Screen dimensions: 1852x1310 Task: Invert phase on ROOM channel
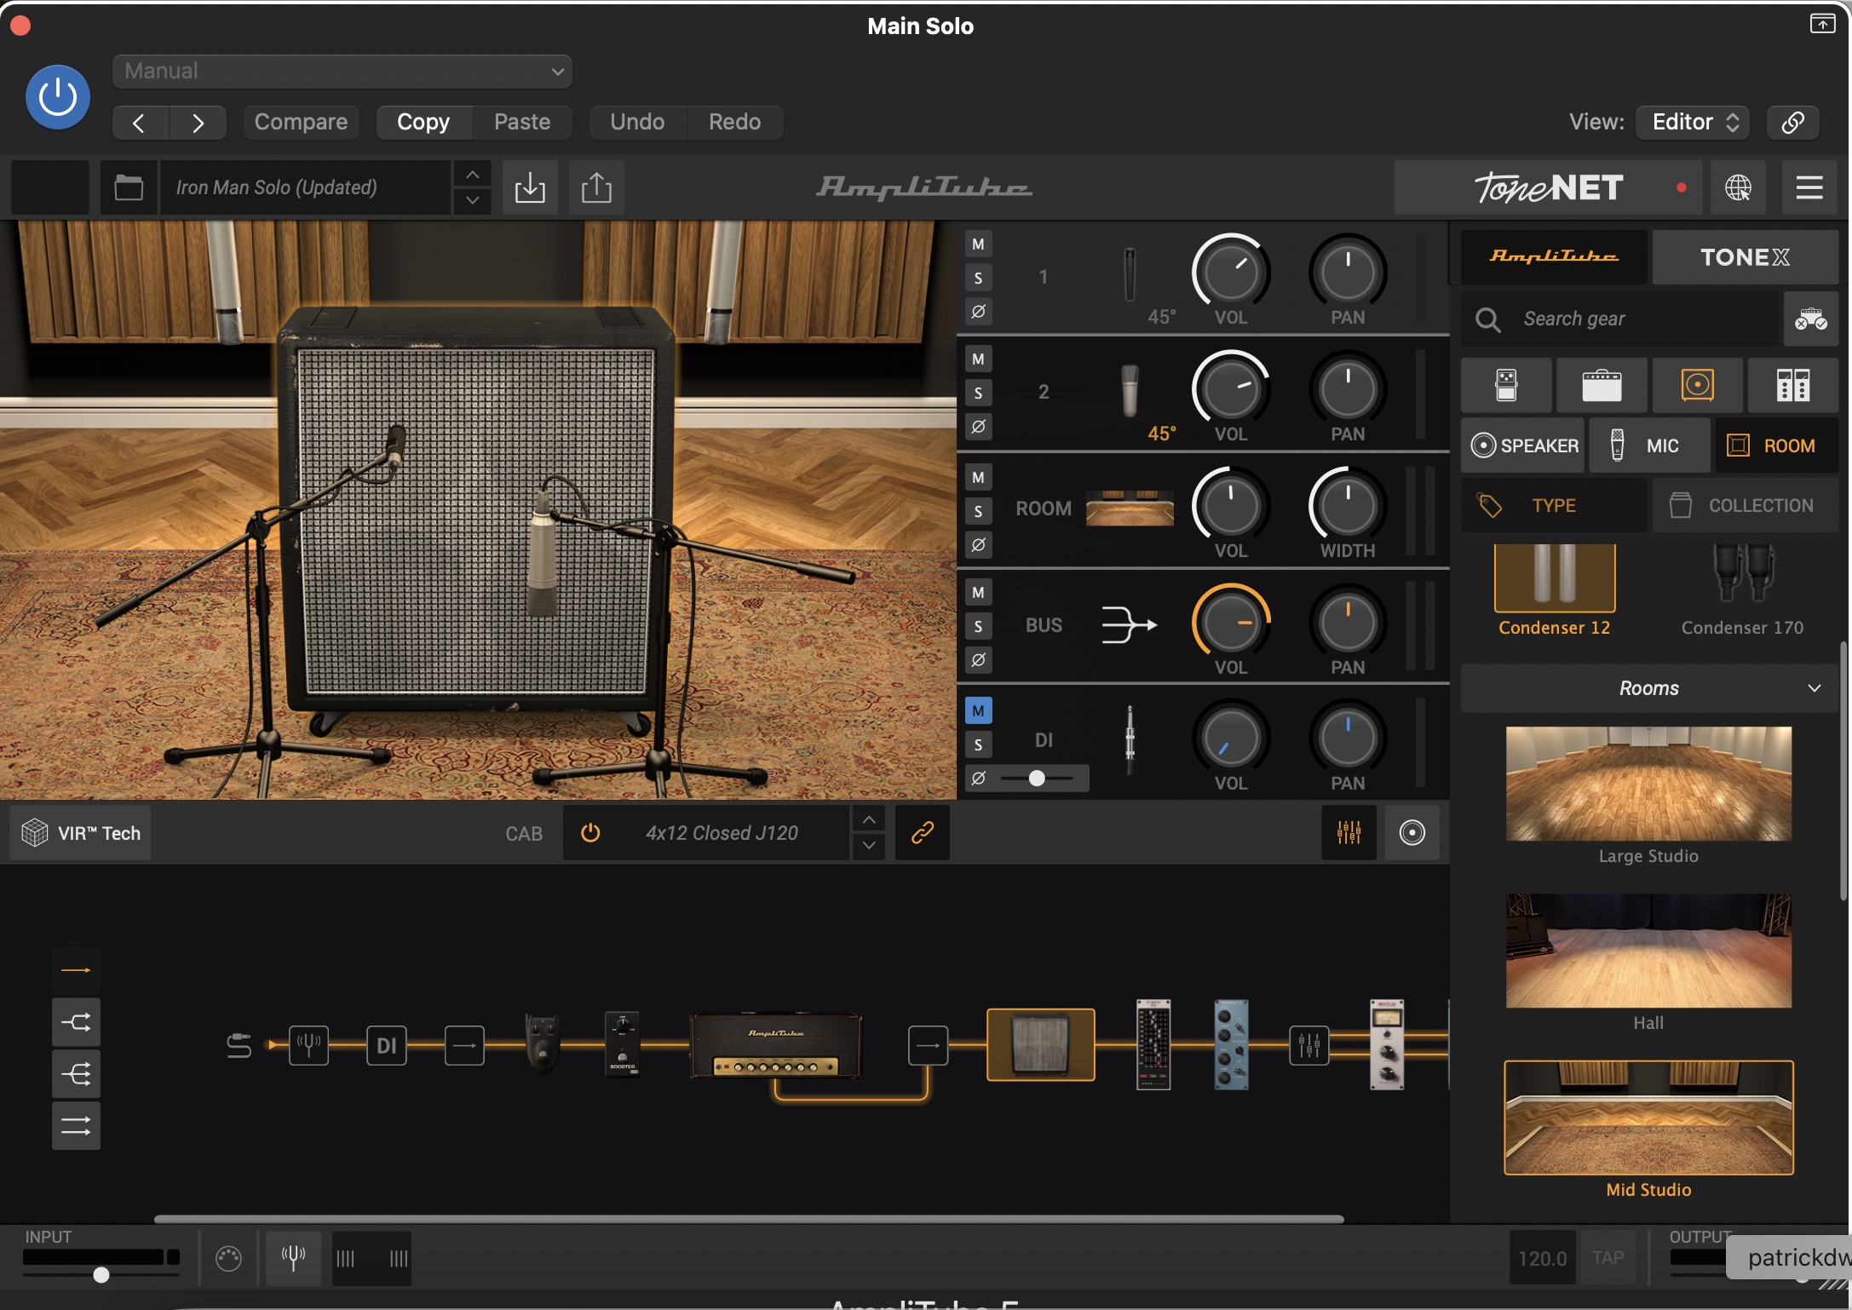(978, 544)
